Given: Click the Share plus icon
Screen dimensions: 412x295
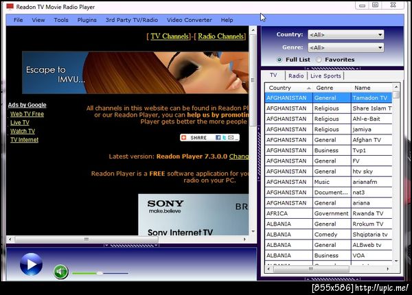Looking at the screenshot, I should [x=184, y=137].
